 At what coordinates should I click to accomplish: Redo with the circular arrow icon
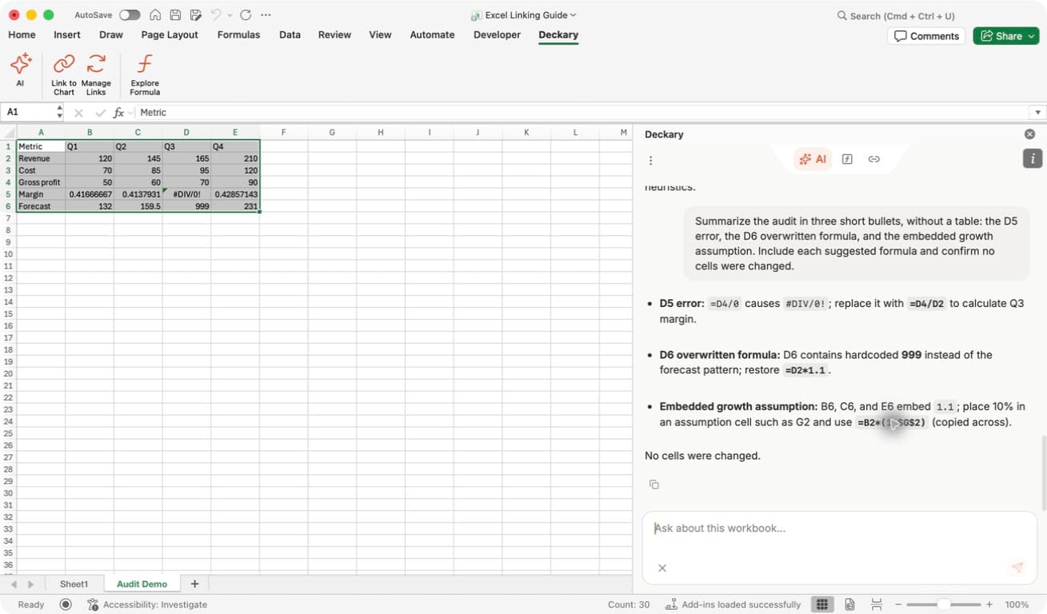[x=246, y=15]
